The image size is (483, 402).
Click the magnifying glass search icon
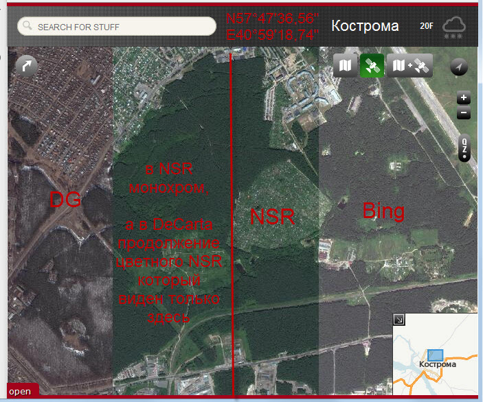click(x=27, y=27)
